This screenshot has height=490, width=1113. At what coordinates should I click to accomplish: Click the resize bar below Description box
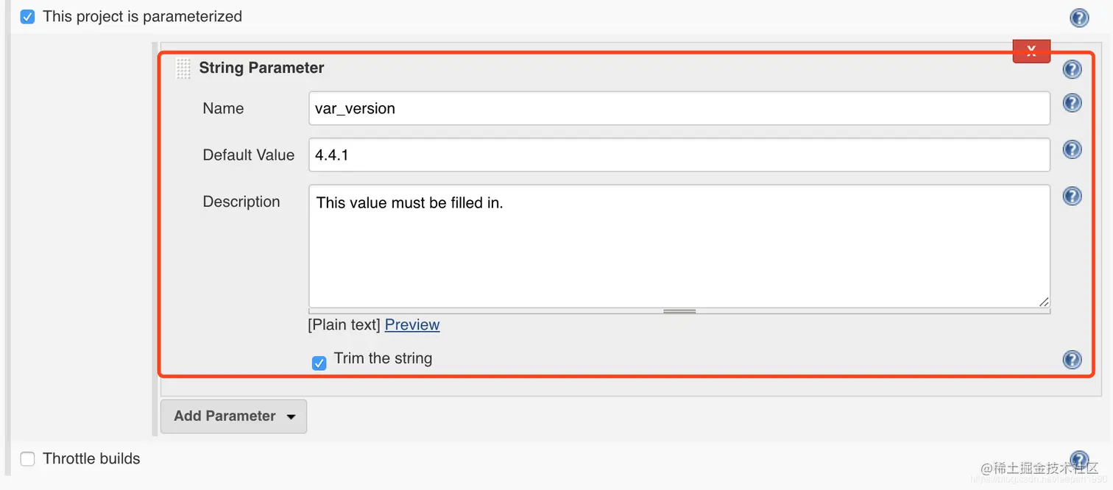tap(679, 311)
